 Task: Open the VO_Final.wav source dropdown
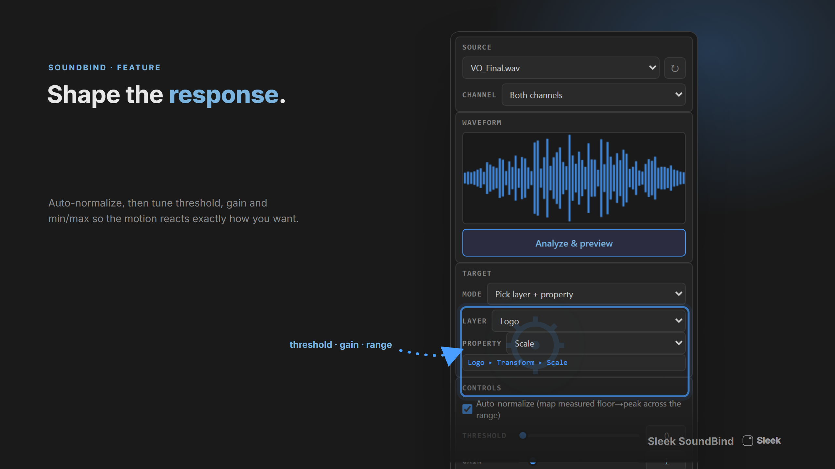pos(561,68)
